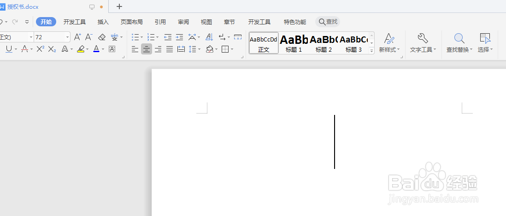The width and height of the screenshot is (506, 216).
Task: Insert numbered list
Action: [x=151, y=37]
